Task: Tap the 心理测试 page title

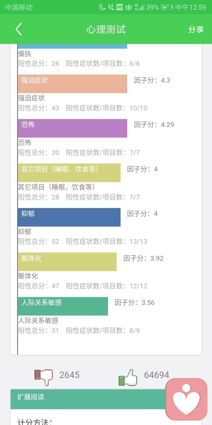Action: pyautogui.click(x=106, y=29)
